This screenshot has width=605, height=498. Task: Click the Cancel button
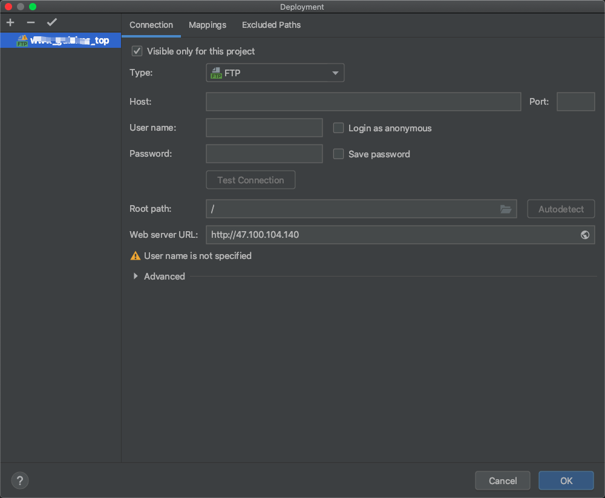[503, 480]
